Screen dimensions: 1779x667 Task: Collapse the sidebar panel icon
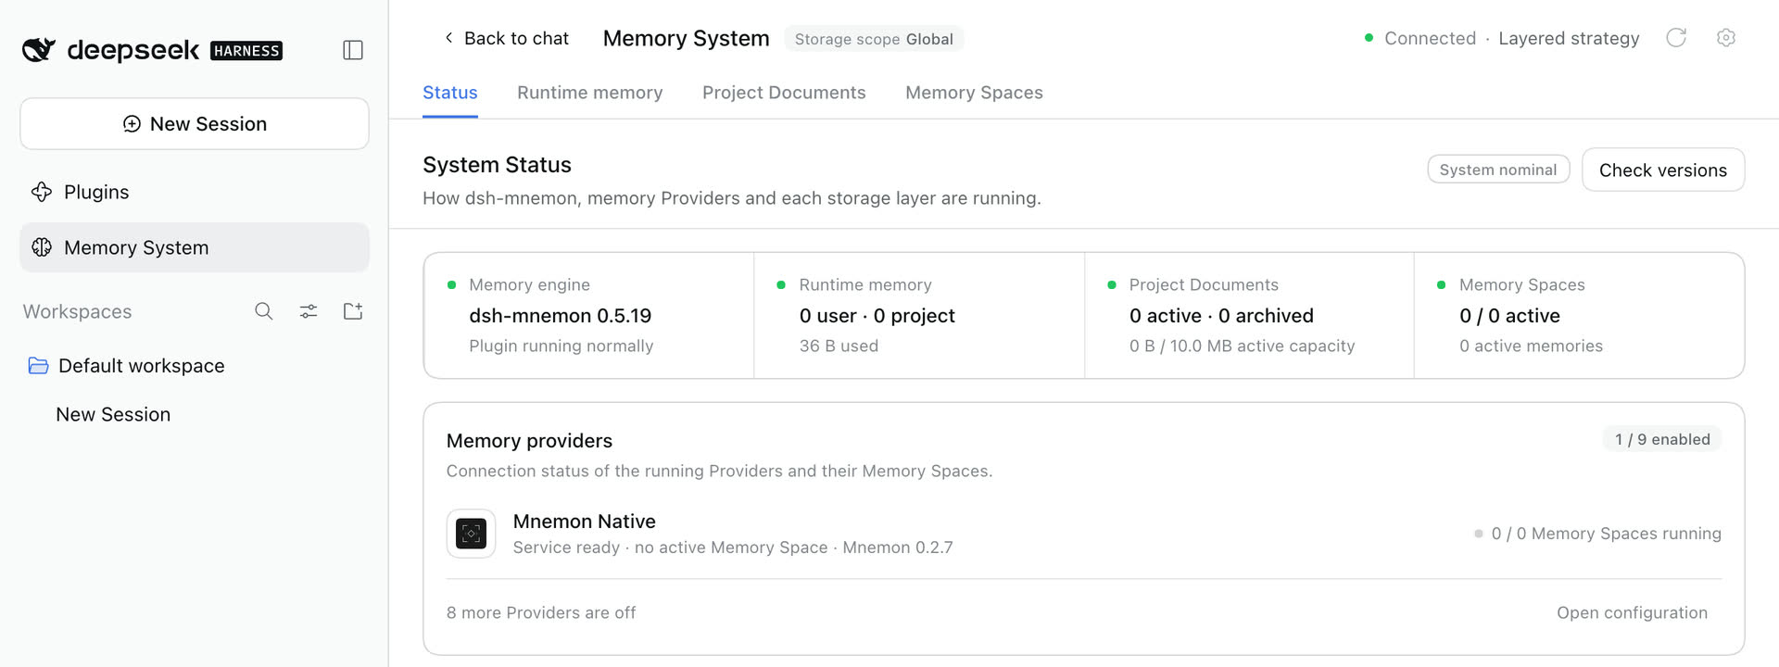(x=353, y=50)
